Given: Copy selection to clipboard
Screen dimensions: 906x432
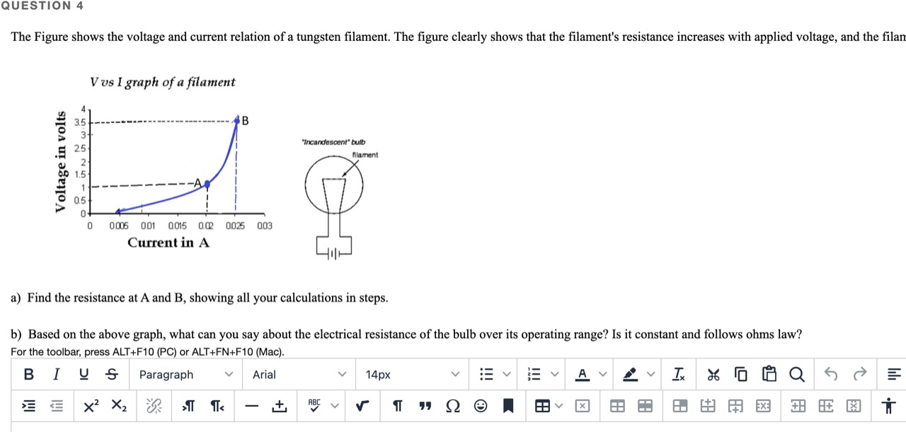Looking at the screenshot, I should [740, 374].
